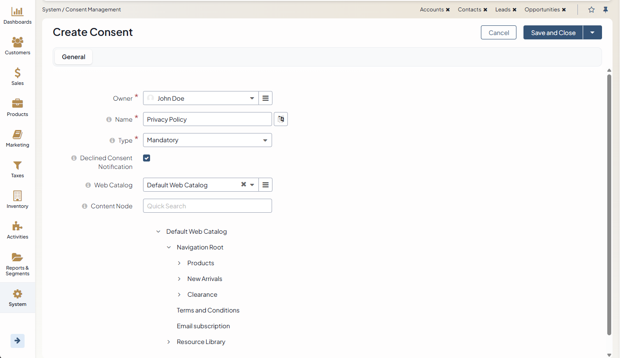This screenshot has width=620, height=358.
Task: Click the Content Node Quick Search field
Action: [207, 206]
